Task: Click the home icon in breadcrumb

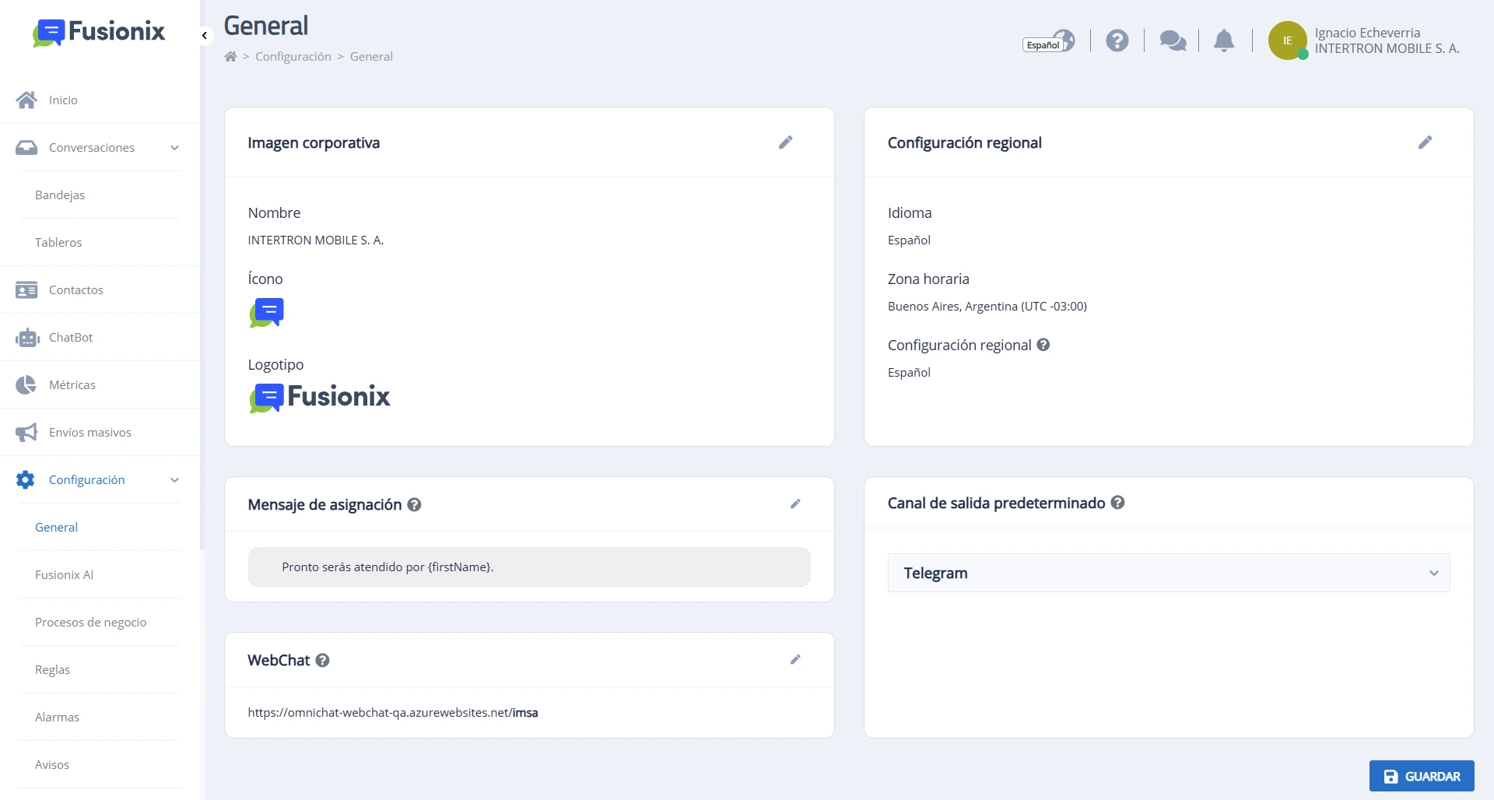Action: (230, 56)
